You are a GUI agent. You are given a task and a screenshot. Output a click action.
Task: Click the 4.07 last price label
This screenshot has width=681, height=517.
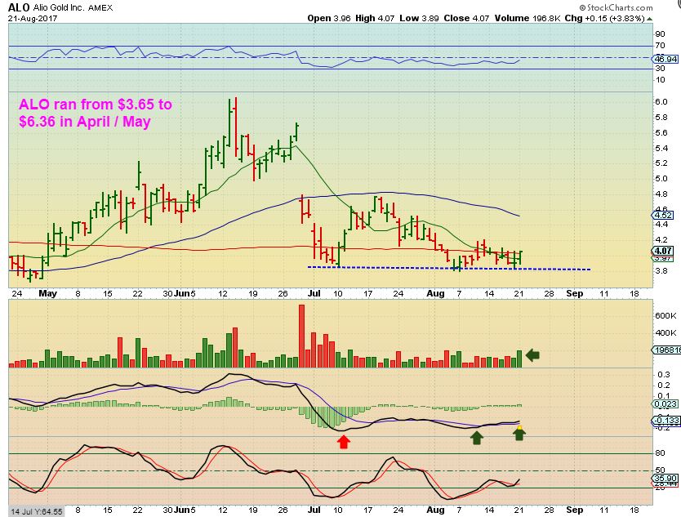[663, 251]
